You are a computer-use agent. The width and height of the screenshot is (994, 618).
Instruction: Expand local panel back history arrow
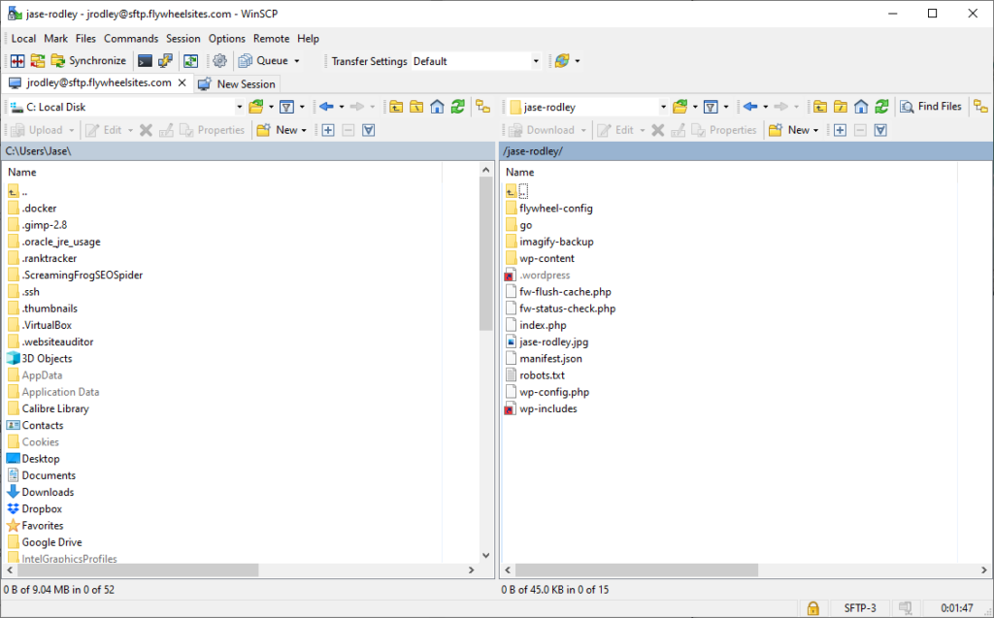(x=342, y=107)
